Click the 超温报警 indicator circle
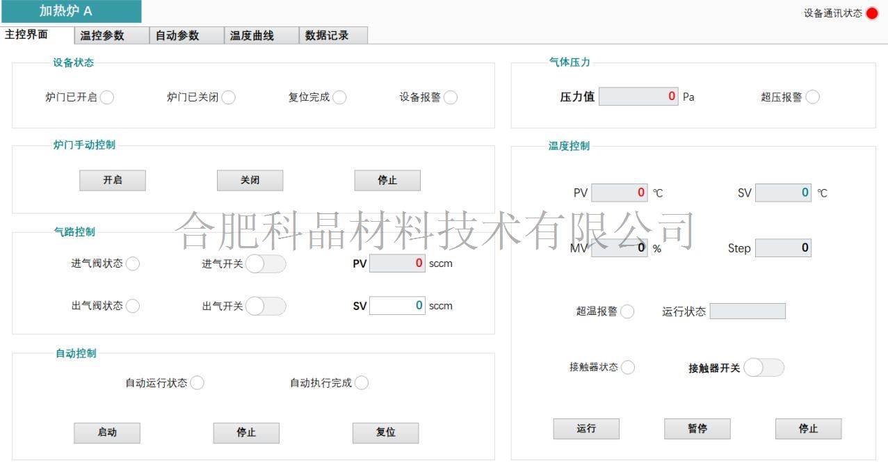 627,311
